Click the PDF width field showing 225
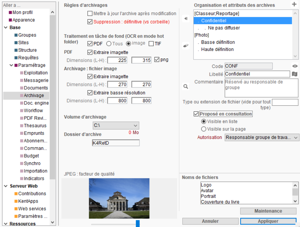The height and width of the screenshot is (227, 300). tap(117, 60)
